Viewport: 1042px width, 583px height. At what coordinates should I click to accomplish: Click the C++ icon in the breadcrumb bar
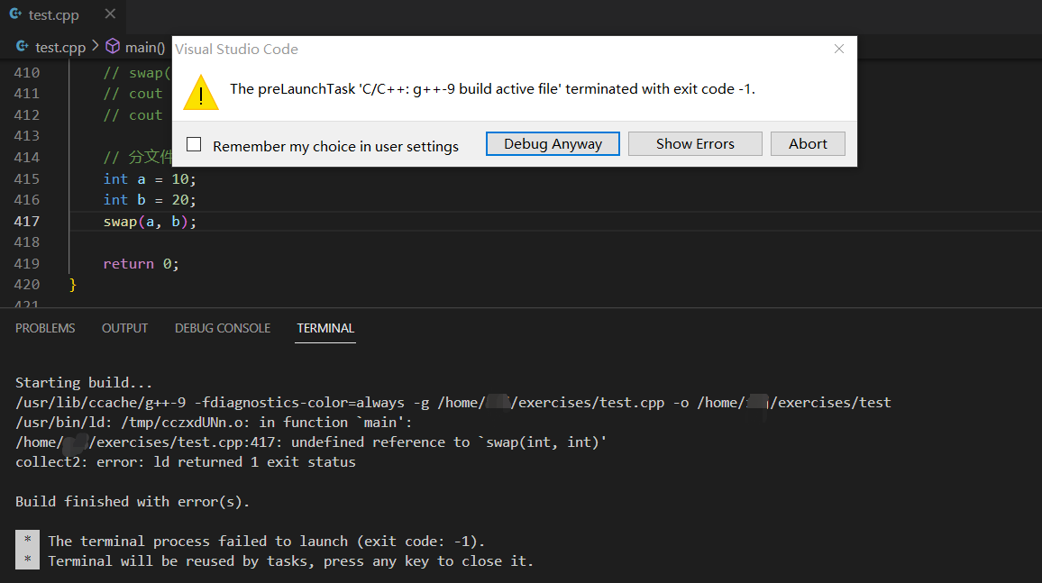20,46
